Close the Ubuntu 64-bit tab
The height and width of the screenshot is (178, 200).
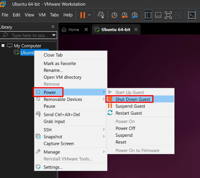[x=136, y=30]
